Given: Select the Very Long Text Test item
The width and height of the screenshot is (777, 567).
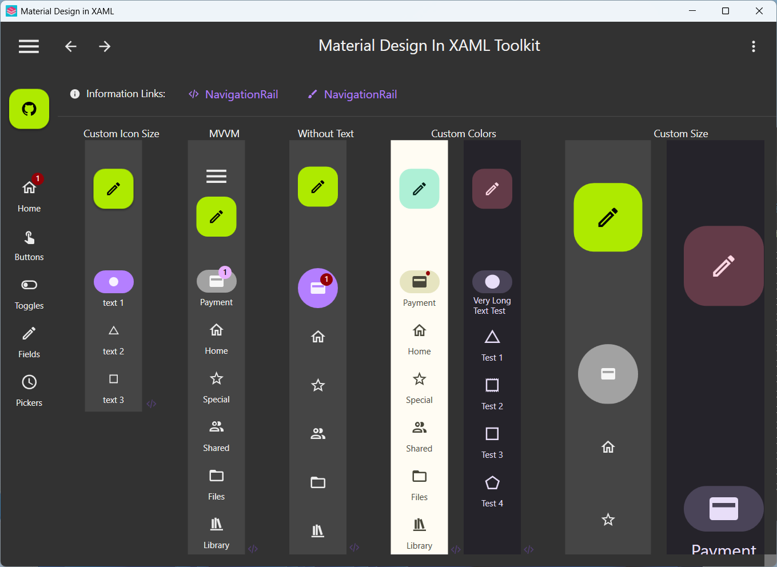Looking at the screenshot, I should click(x=492, y=293).
